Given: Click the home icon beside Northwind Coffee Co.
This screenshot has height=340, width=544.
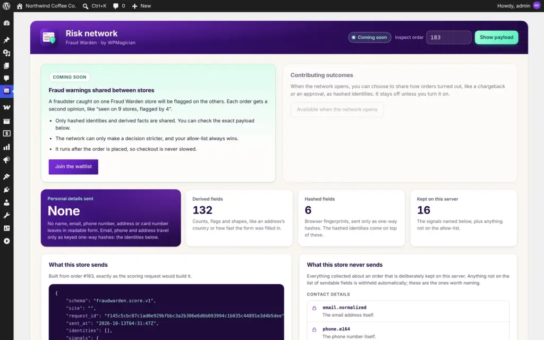Looking at the screenshot, I should [x=20, y=6].
